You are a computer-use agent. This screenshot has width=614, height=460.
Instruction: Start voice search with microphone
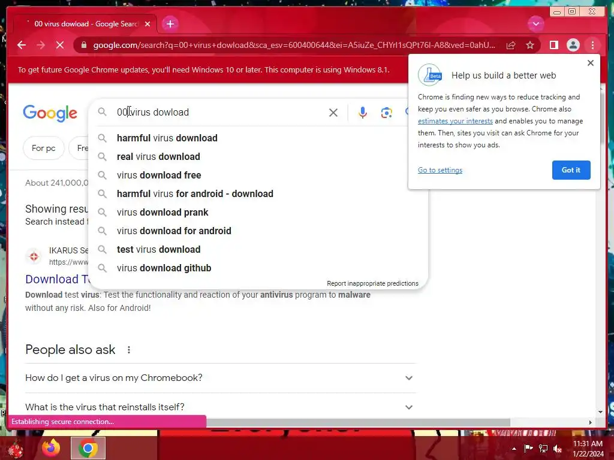click(x=363, y=113)
